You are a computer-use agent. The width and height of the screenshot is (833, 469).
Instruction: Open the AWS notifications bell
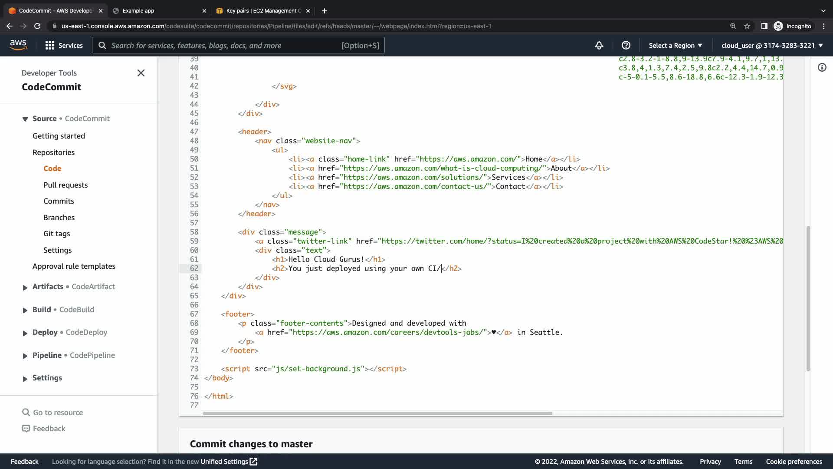599,45
